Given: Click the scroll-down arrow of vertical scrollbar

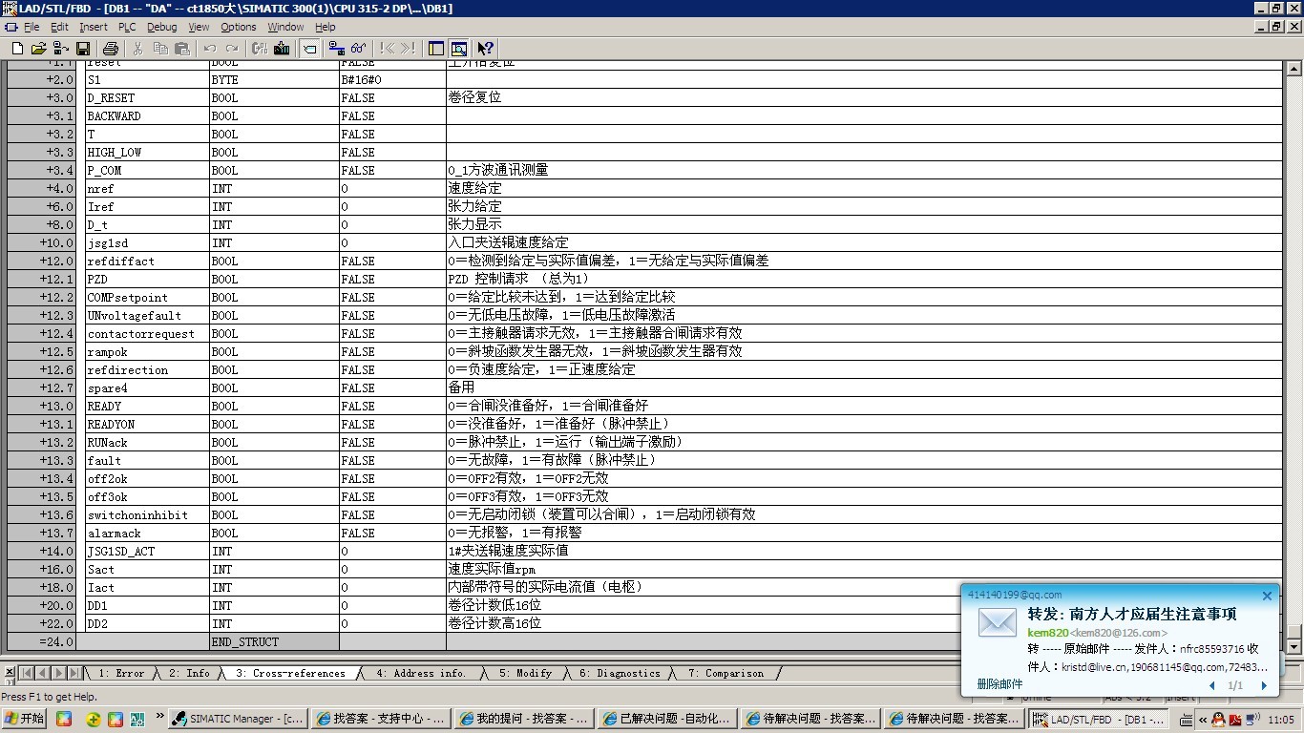Looking at the screenshot, I should click(1293, 646).
